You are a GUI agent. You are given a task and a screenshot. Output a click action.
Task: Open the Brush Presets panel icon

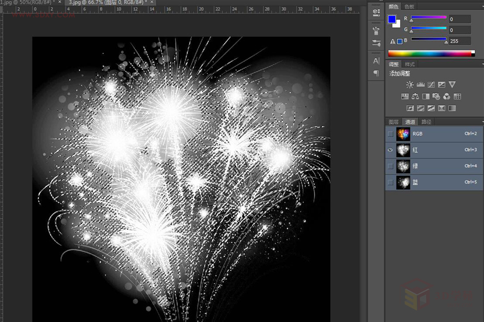tap(376, 31)
